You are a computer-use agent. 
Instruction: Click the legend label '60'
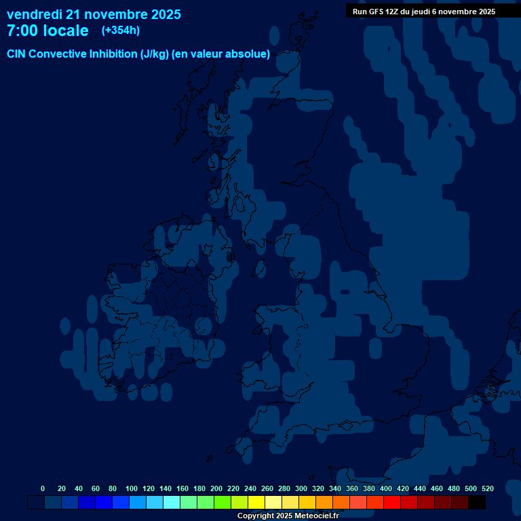click(x=96, y=488)
